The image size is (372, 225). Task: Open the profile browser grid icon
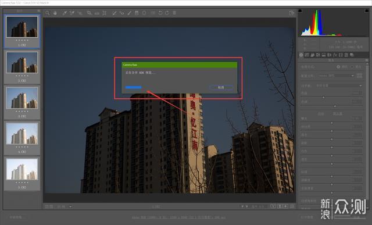click(359, 76)
